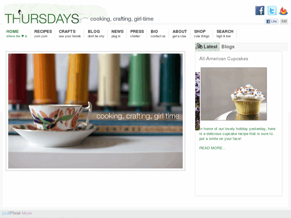The image size is (291, 218).
Task: Go to the CRAFTS section
Action: (70, 34)
